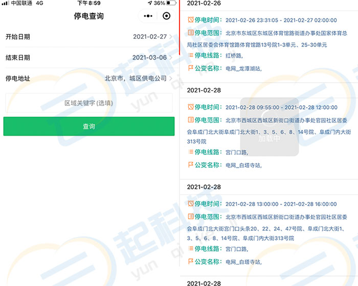Tap 宫门口路 in the 13:00:00 entry
This screenshot has height=286, width=358.
tap(237, 249)
